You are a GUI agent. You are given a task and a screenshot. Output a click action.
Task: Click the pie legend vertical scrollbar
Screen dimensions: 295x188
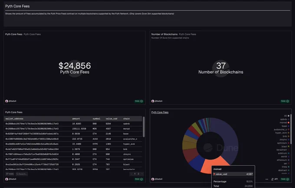(x=291, y=129)
